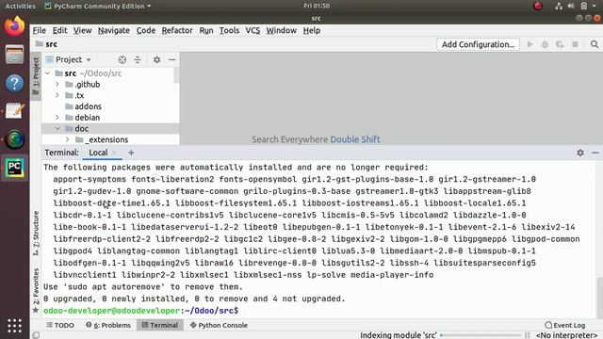603x339 pixels.
Task: Open Terminal settings gear icon
Action: tap(580, 153)
